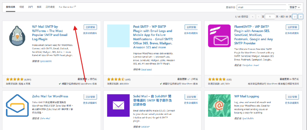307x130 pixels.
Task: Open author link Shahjahan Jewel
Action: (x=250, y=65)
